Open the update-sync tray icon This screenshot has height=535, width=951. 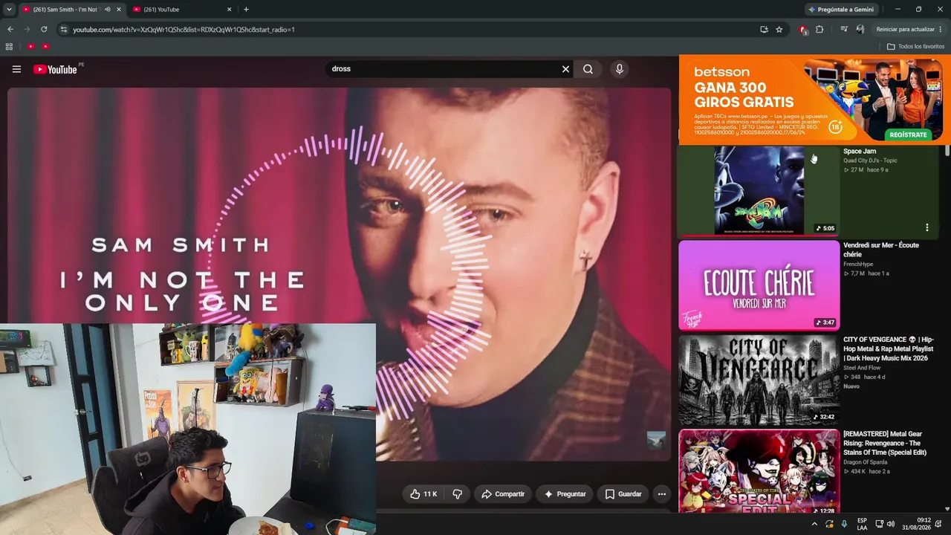coord(829,525)
